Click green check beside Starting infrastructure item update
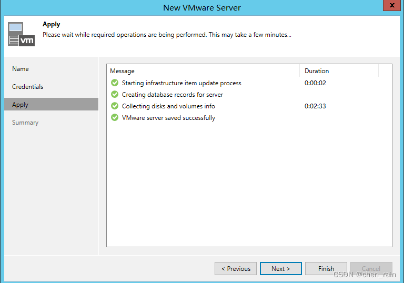 coord(115,83)
